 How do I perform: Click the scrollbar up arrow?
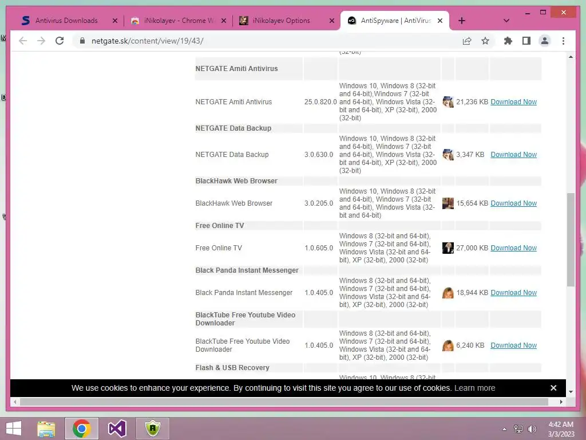pyautogui.click(x=571, y=57)
